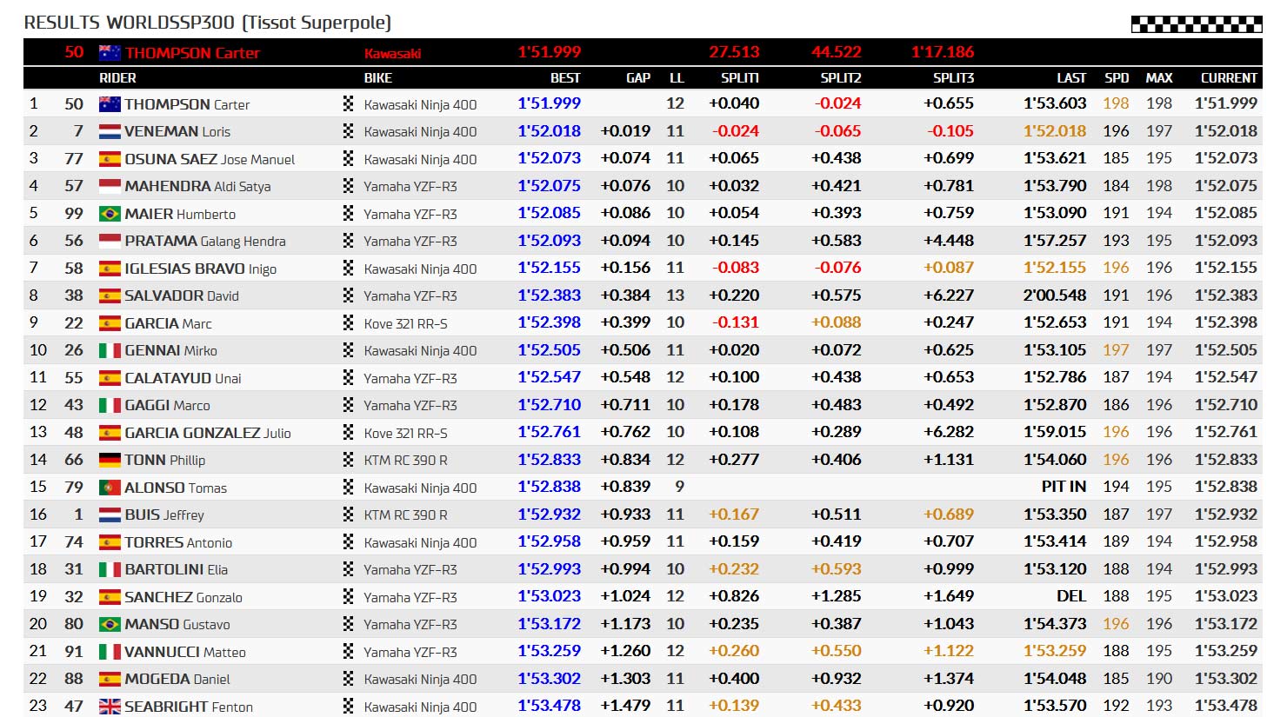Click the small checkered flag icon in GENNAI Mirko's row
Image resolution: width=1287 pixels, height=717 pixels.
(348, 350)
